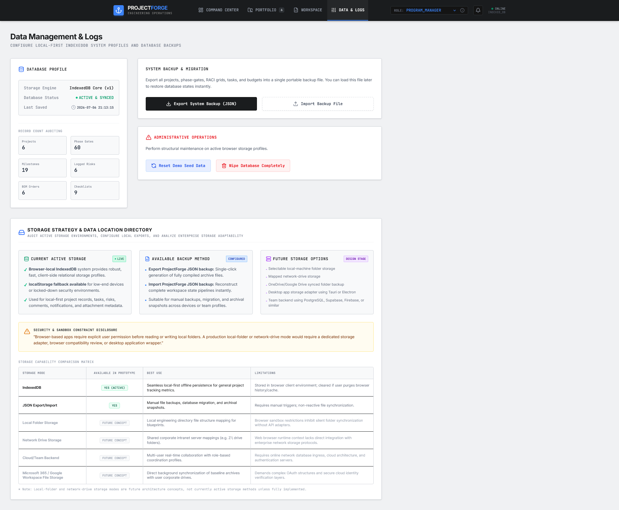Click FUTURE CONCEPT badge for Microsoft 365 row
Screen dimensions: 619x510
[x=114, y=476]
